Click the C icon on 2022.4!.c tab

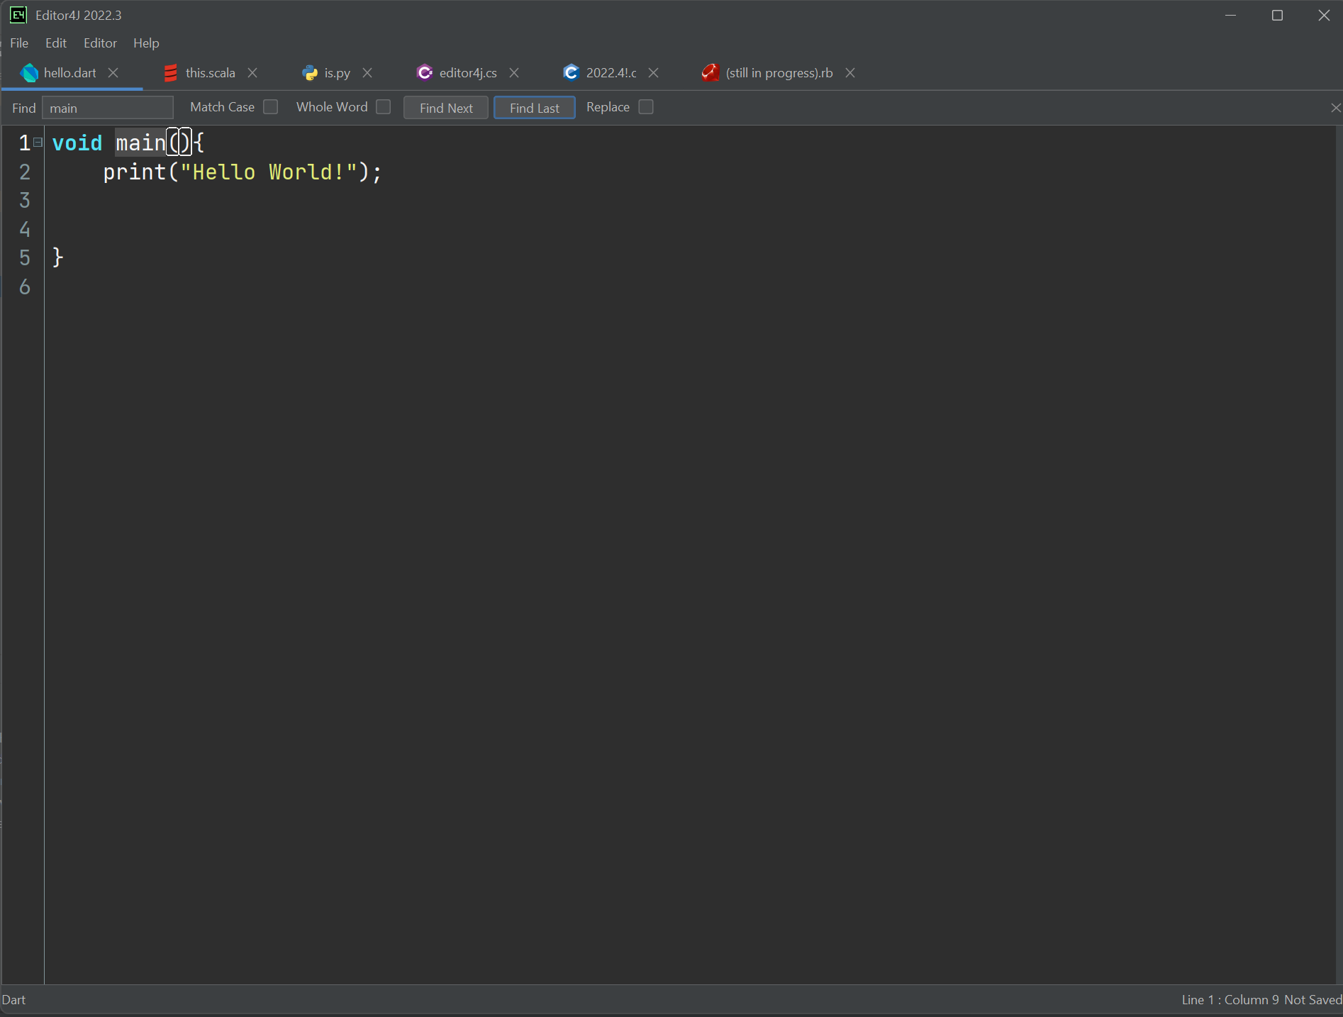(571, 73)
